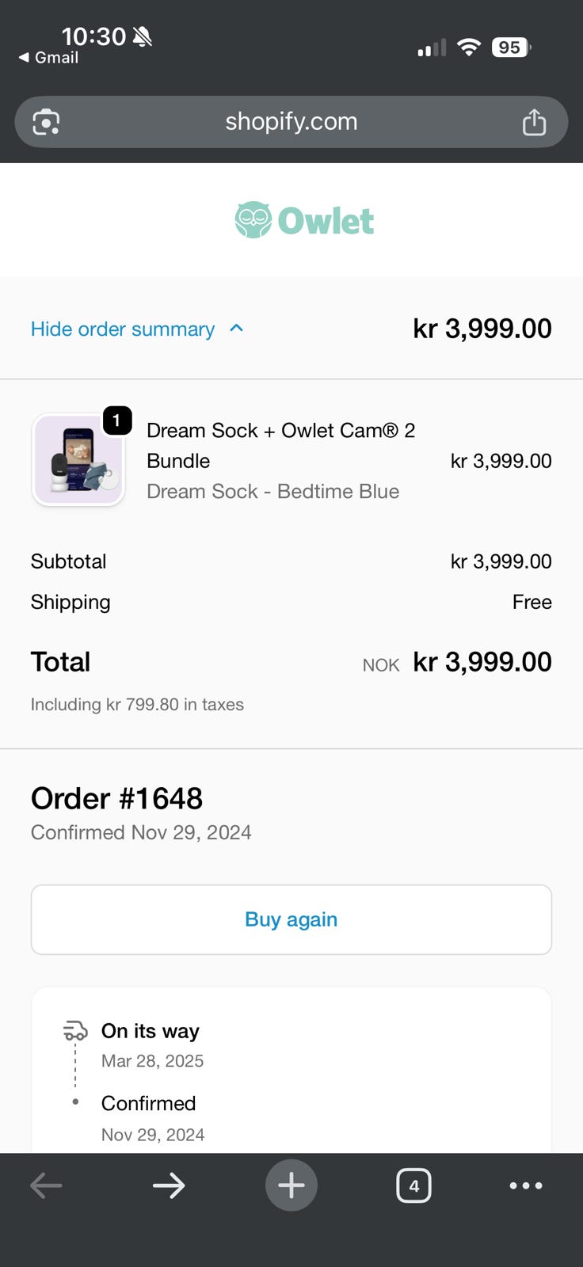Tap the lens search icon in address bar
The height and width of the screenshot is (1267, 583).
point(46,122)
